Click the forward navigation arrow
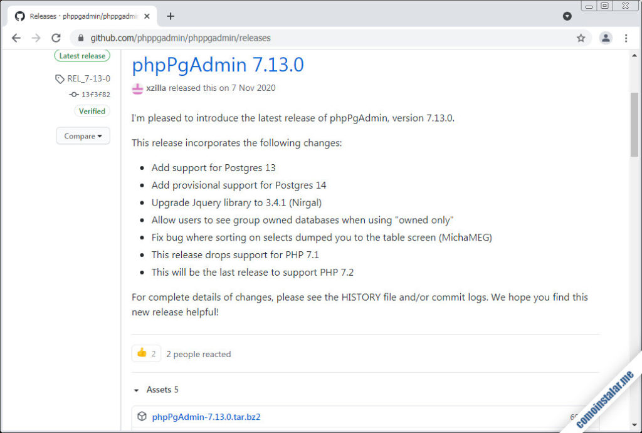This screenshot has width=642, height=433. tap(36, 38)
